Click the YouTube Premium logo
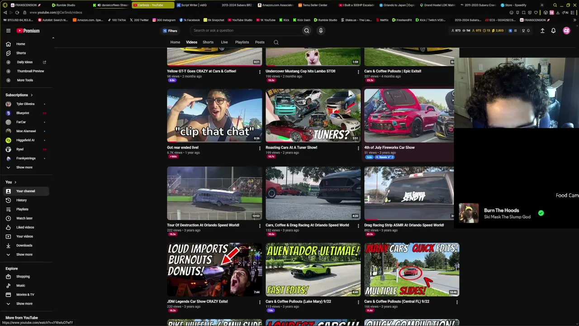The height and width of the screenshot is (326, 579). coord(28,31)
